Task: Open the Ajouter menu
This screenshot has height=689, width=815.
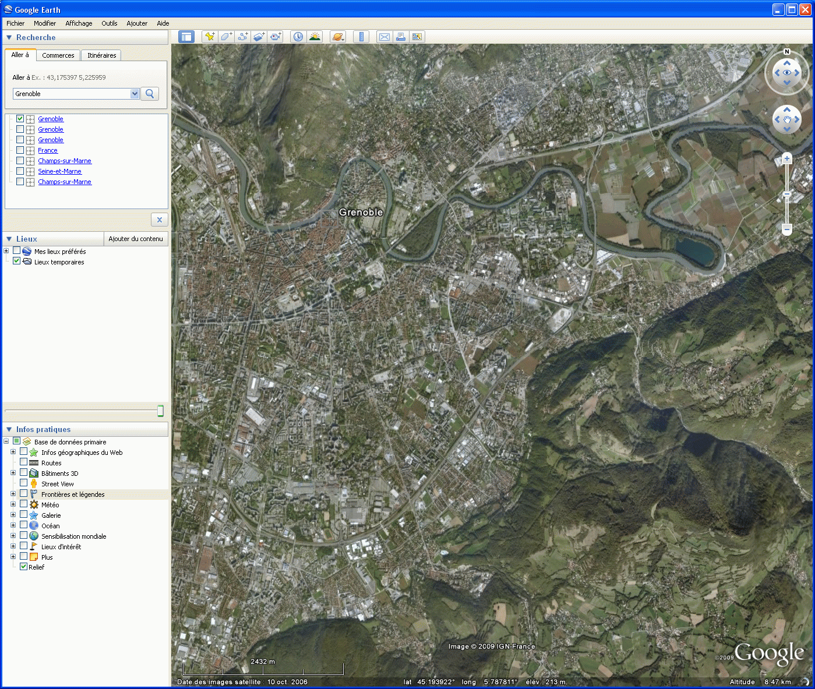Action: point(137,23)
